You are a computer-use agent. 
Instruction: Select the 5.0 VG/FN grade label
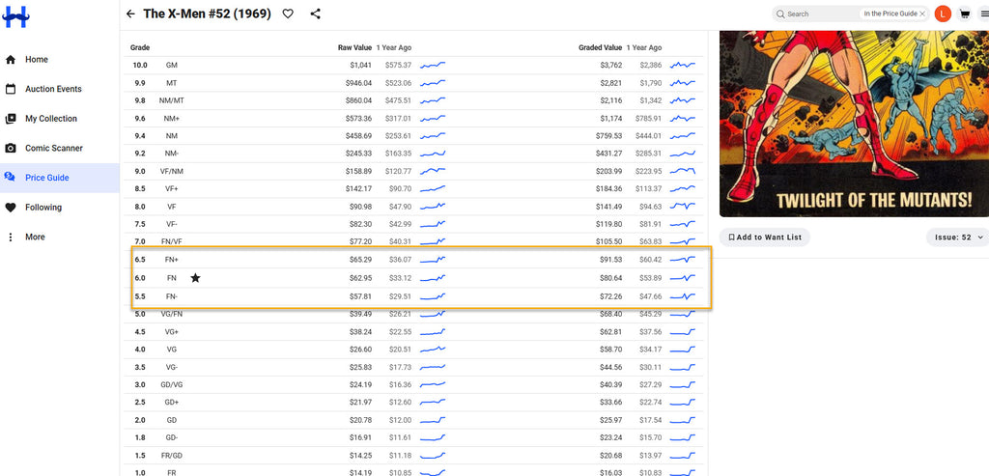(x=174, y=314)
